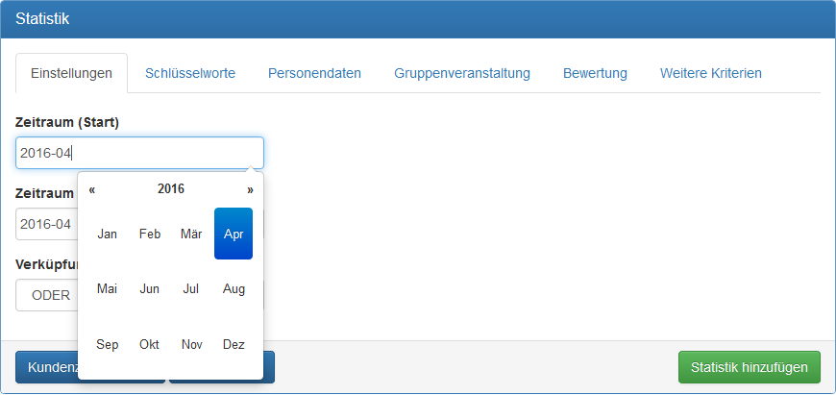Choose Mai in the month picker
This screenshot has width=836, height=395.
coord(108,288)
